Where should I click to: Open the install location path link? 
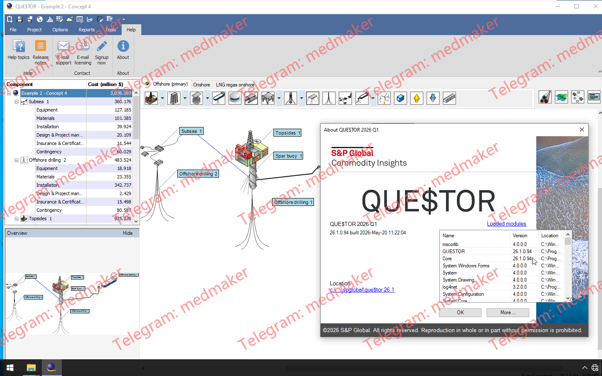(362, 290)
